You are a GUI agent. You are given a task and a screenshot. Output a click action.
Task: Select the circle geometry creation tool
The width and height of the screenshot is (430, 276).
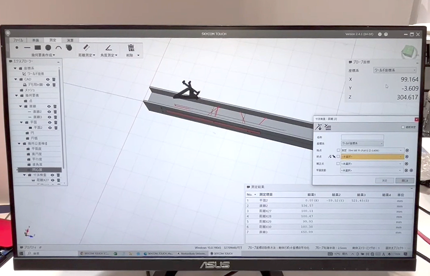coord(48,48)
